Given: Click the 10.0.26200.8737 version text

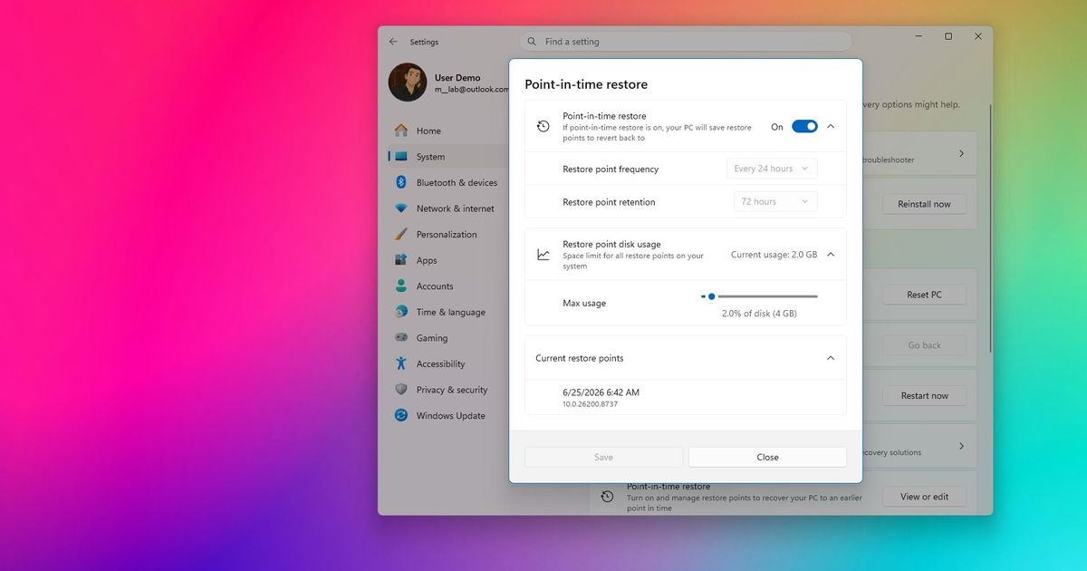Looking at the screenshot, I should click(x=590, y=404).
